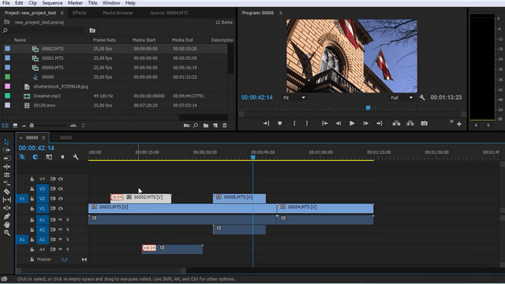The image size is (505, 284).
Task: Mute audio track A1
Action: (x=60, y=219)
